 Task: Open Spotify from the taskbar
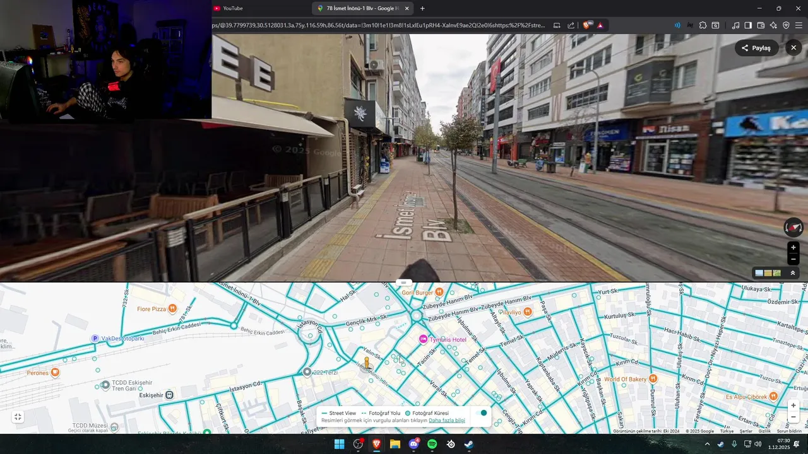[x=432, y=444]
